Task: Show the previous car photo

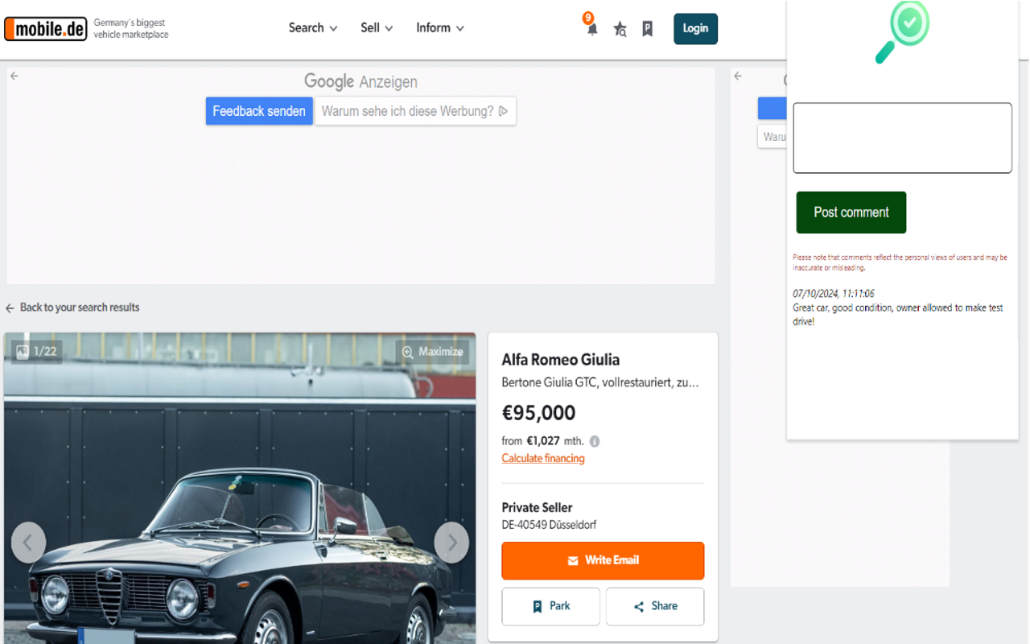Action: 28,543
